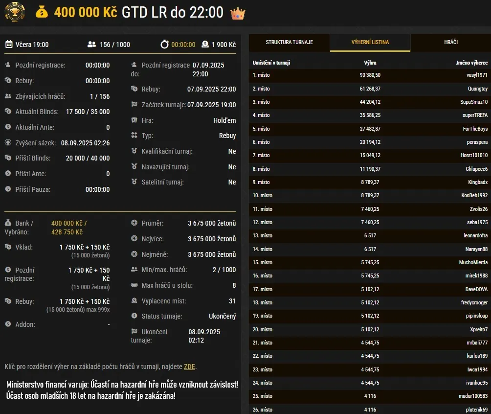Image resolution: width=491 pixels, height=414 pixels.
Task: Click the player name ivanhoe95
Action: pyautogui.click(x=477, y=383)
